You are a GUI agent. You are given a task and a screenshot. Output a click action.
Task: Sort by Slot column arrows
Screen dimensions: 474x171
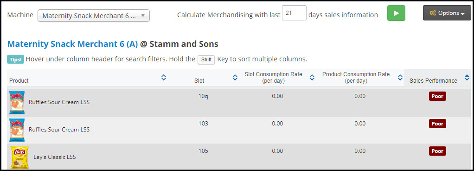tap(235, 78)
